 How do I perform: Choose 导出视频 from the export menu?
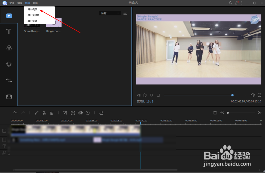32,10
